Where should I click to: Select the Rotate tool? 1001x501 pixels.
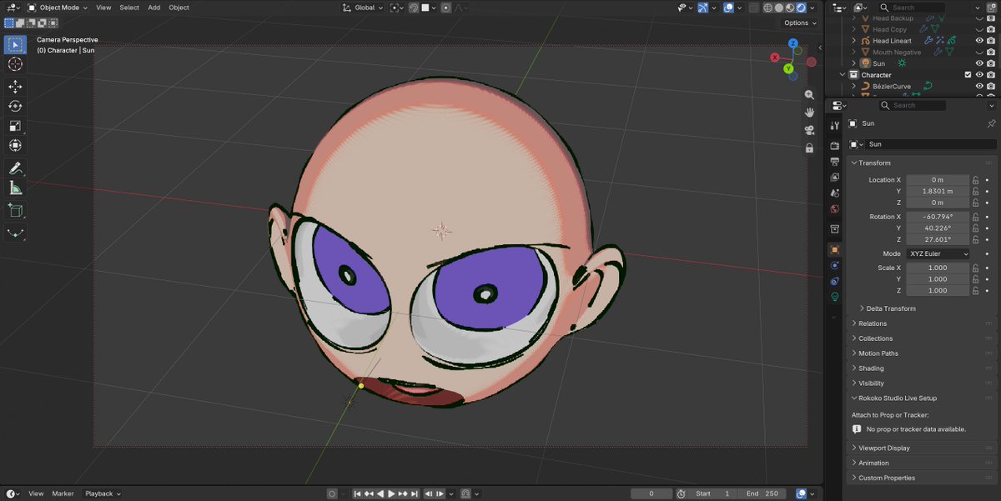click(x=15, y=106)
